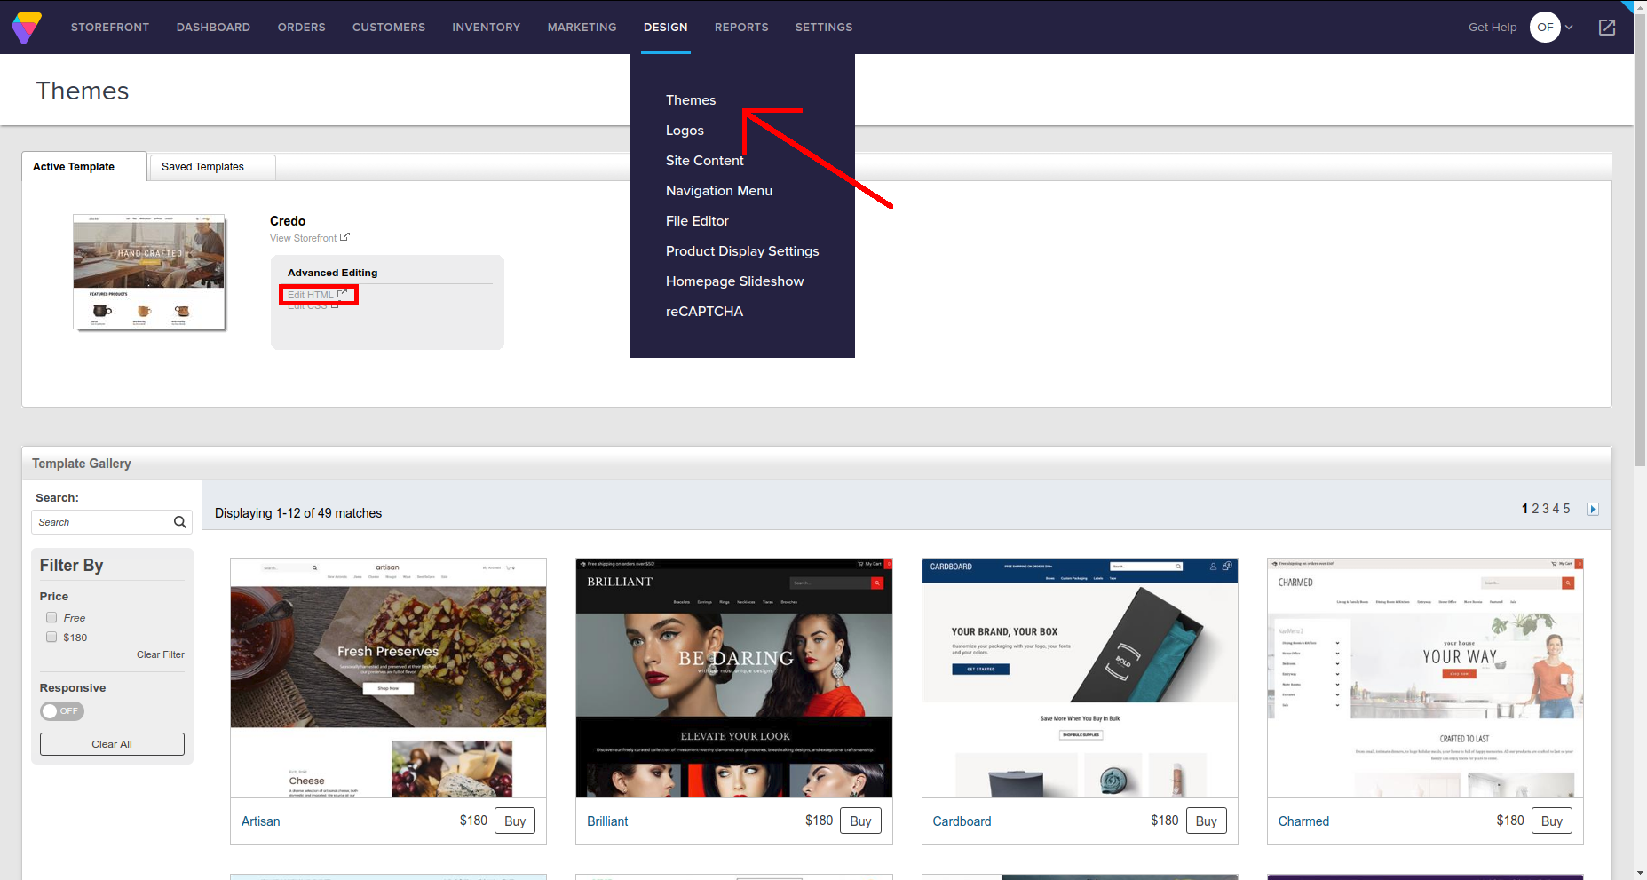Image resolution: width=1647 pixels, height=880 pixels.
Task: Open the Orders menu
Action: [x=301, y=28]
